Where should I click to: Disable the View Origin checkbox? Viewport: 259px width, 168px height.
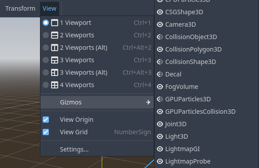(x=46, y=120)
